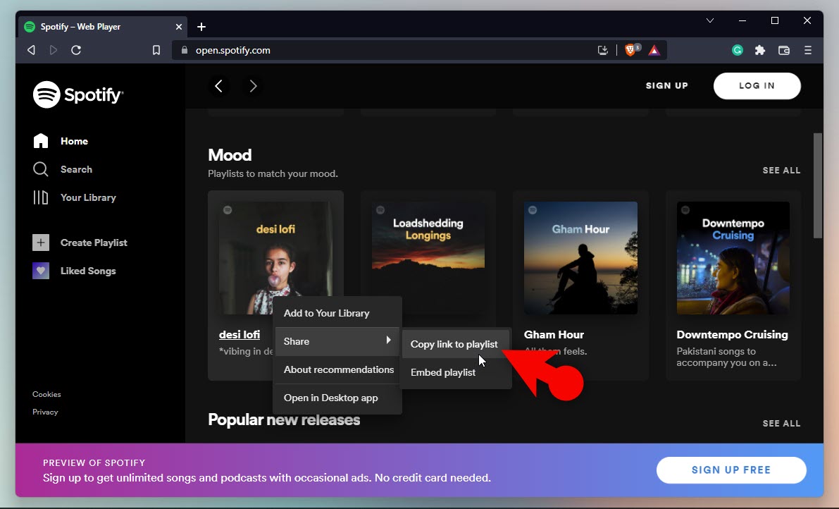Click Copy link to playlist

[454, 344]
